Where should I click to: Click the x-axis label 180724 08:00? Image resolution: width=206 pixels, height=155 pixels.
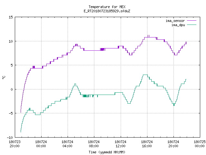[94, 144]
